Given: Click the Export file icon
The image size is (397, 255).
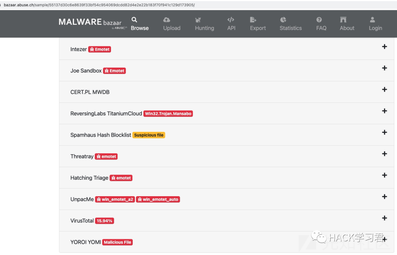Looking at the screenshot, I should 253,20.
